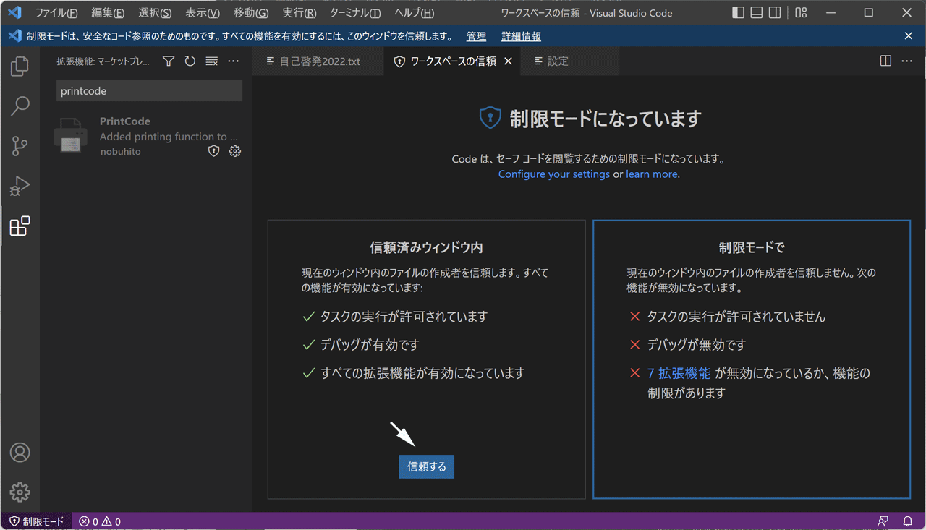This screenshot has width=926, height=530.
Task: Open the Extensions view icon
Action: point(20,226)
